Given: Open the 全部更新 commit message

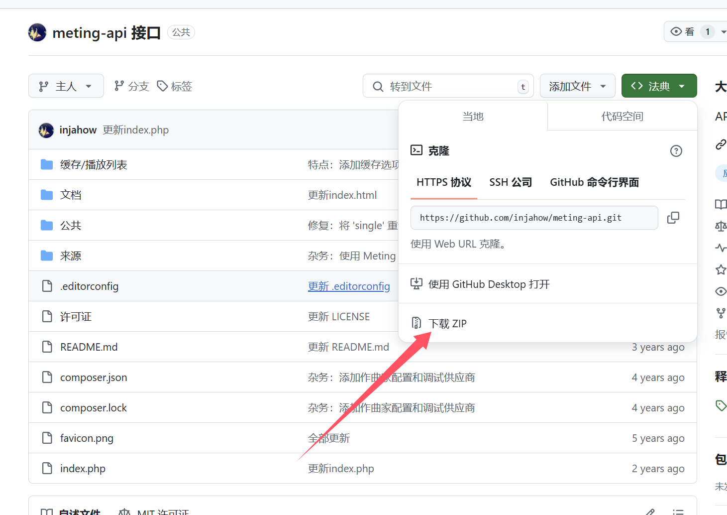Looking at the screenshot, I should pos(329,438).
